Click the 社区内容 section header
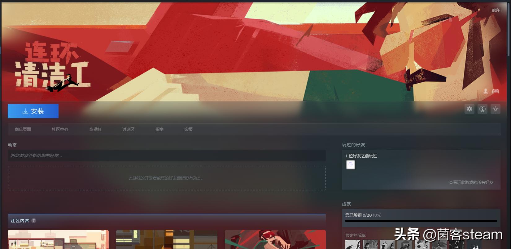The height and width of the screenshot is (249, 511). (167, 221)
